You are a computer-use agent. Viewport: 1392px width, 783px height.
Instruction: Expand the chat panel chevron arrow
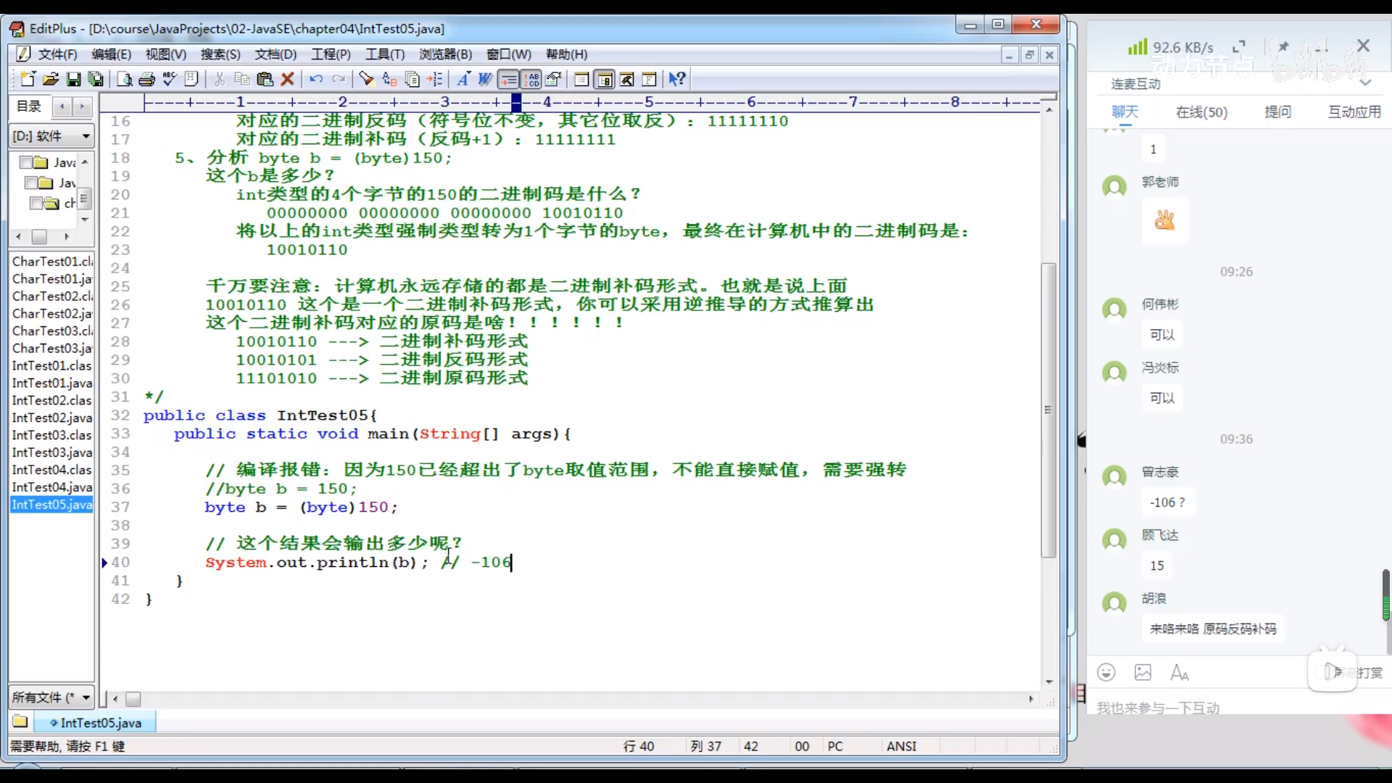(x=1364, y=83)
